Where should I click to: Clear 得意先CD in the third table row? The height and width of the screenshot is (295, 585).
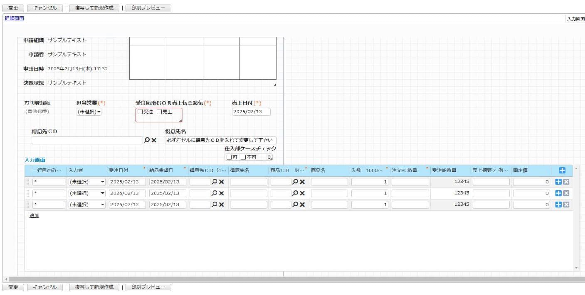click(222, 205)
